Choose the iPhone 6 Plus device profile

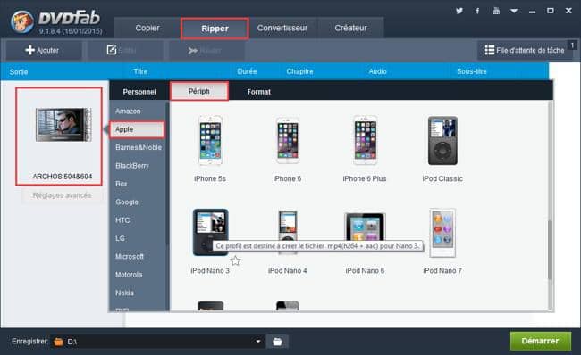365,149
